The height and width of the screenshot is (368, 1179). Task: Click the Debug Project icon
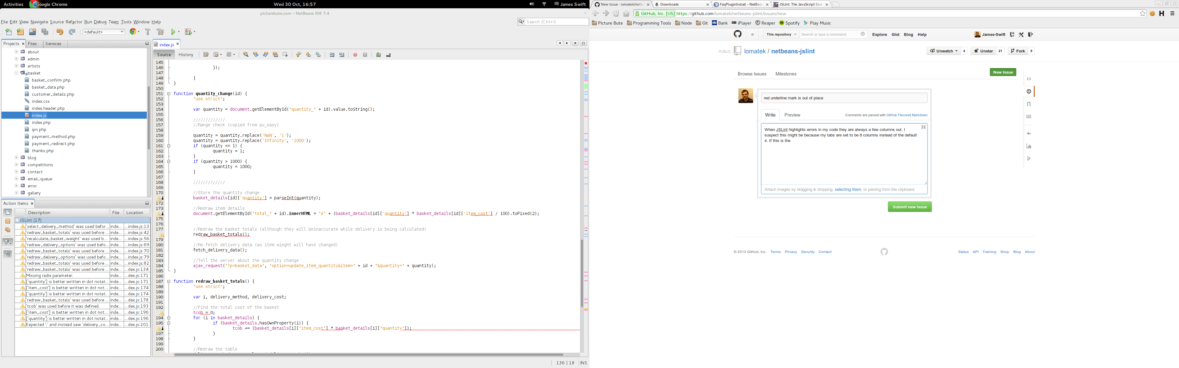click(x=188, y=32)
